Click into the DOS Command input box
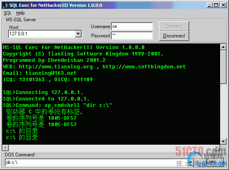This screenshot has height=170, width=229. [x=97, y=162]
